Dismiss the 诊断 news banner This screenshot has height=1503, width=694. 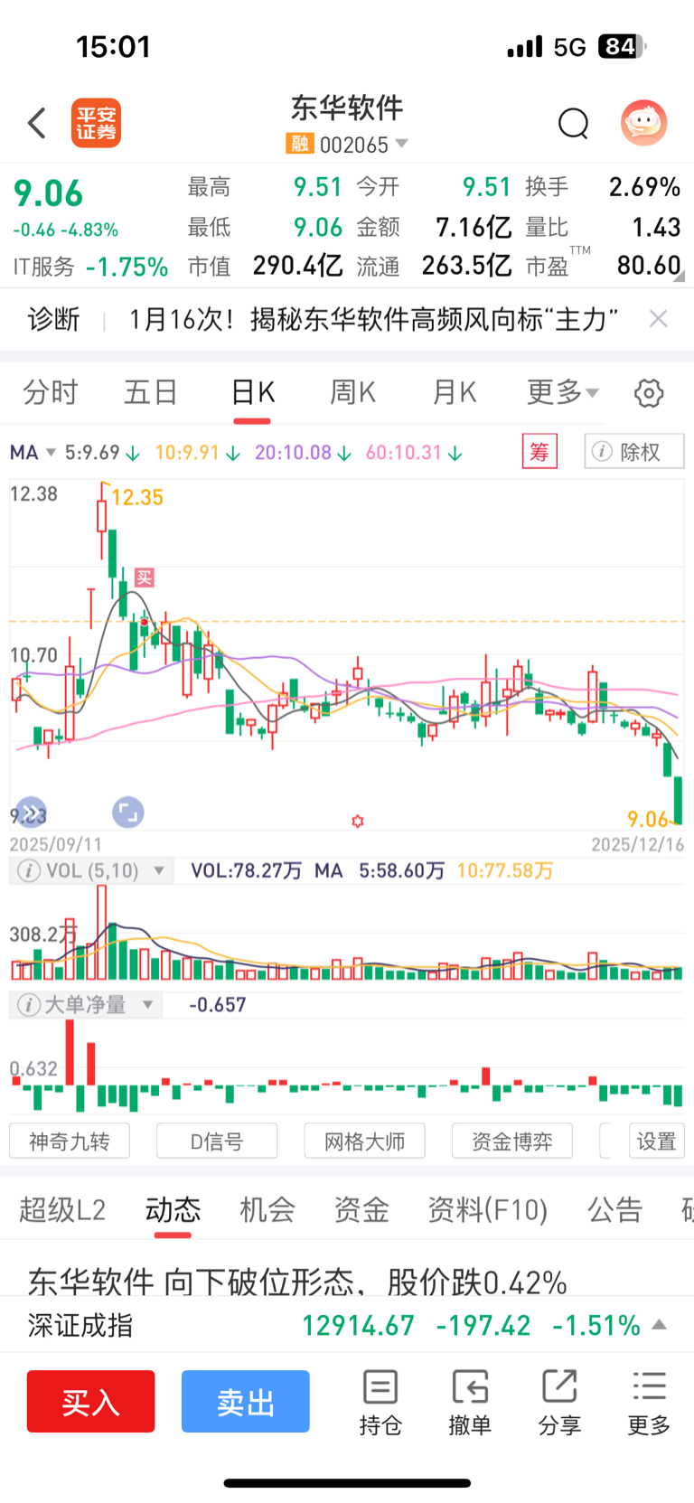[x=659, y=318]
